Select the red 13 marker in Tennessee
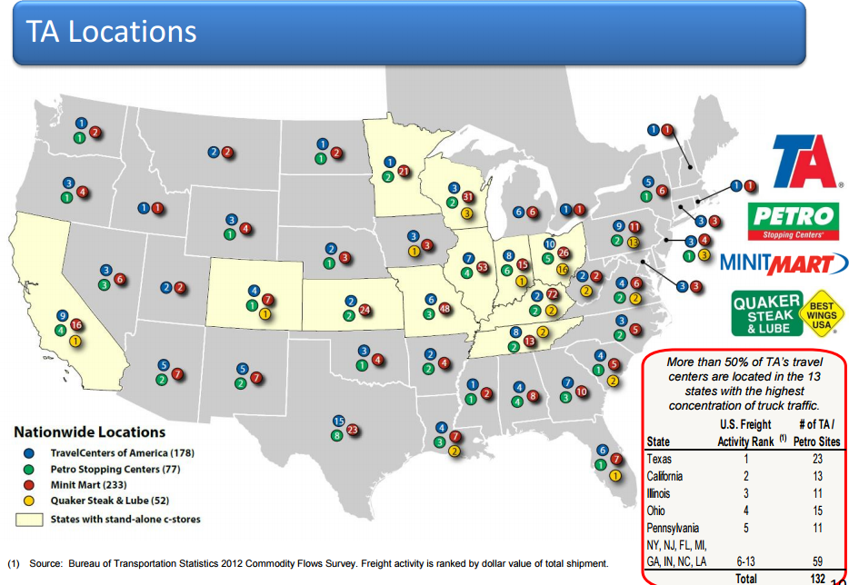 point(530,341)
